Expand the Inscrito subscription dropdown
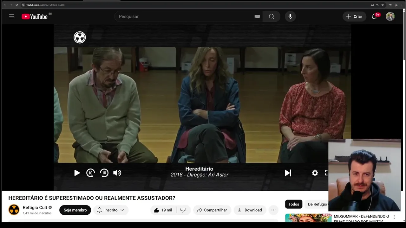 pyautogui.click(x=111, y=210)
